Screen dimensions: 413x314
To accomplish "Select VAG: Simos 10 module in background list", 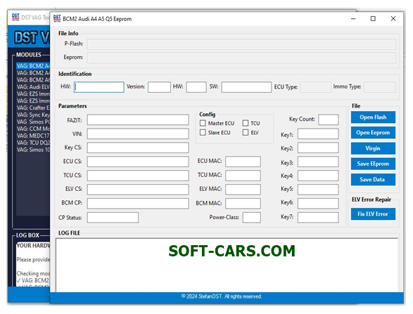I will pyautogui.click(x=33, y=150).
